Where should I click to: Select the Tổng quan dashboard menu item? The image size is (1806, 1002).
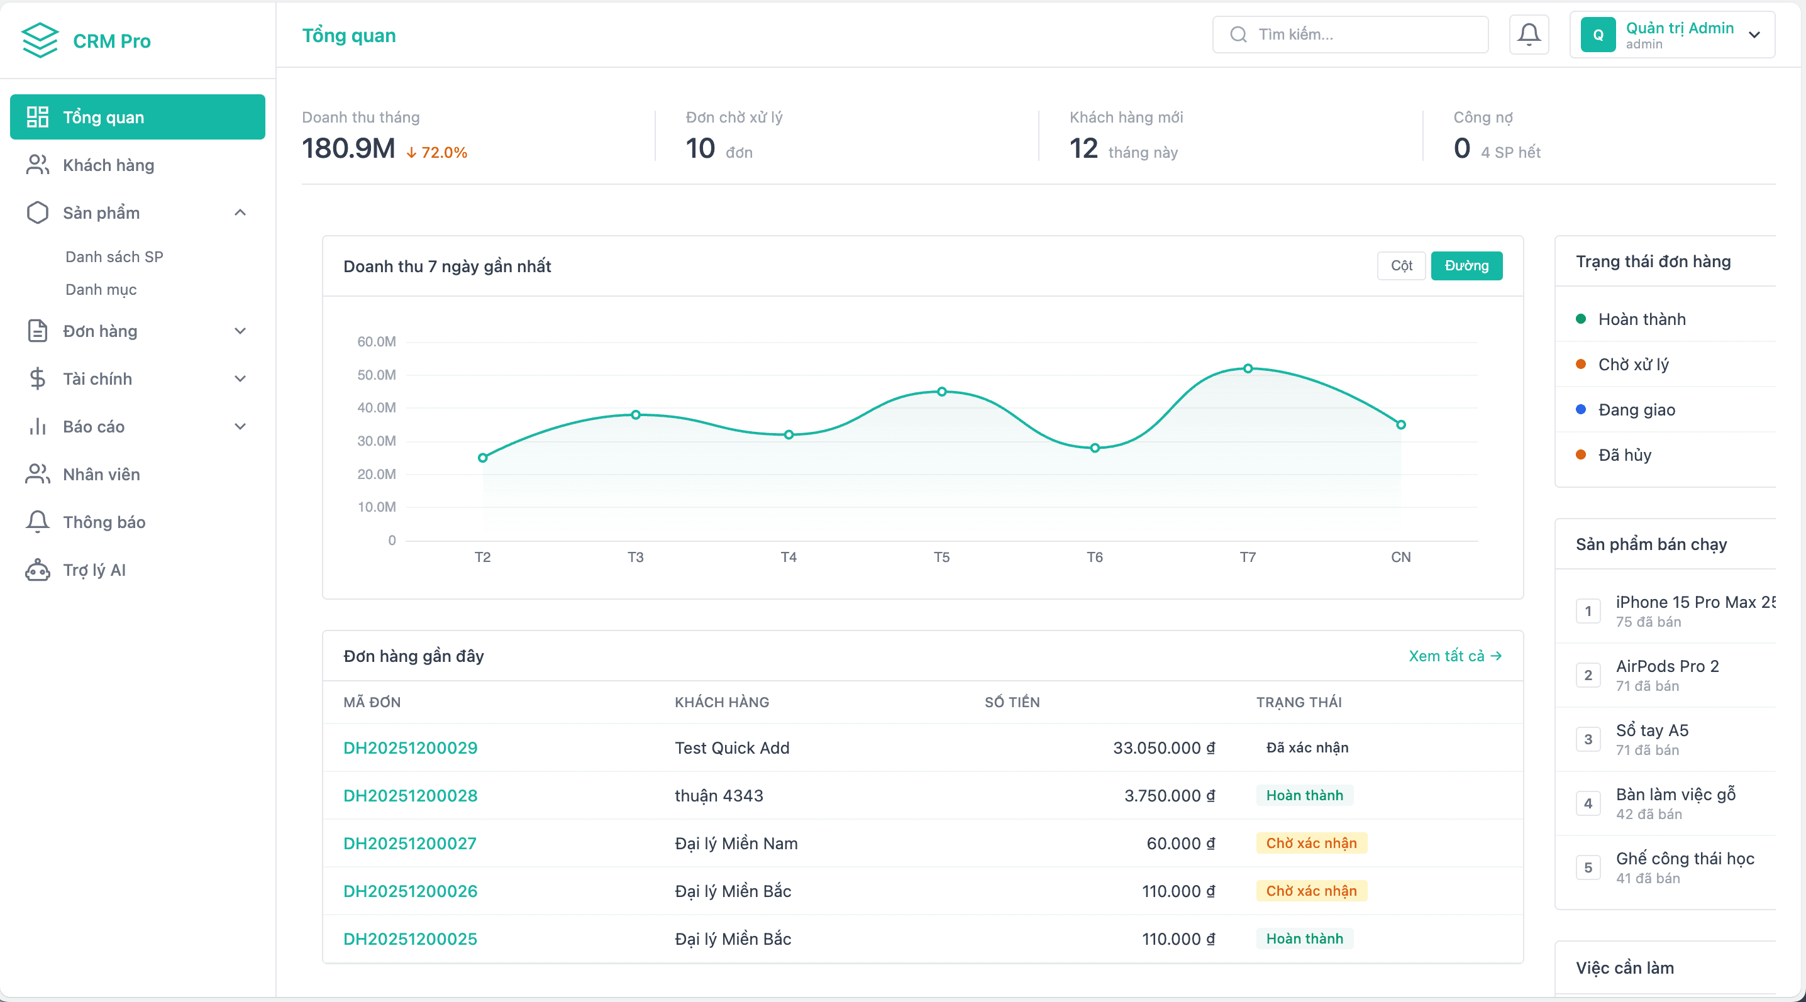[138, 117]
